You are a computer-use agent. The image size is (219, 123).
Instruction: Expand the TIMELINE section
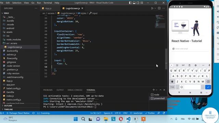point(8,109)
